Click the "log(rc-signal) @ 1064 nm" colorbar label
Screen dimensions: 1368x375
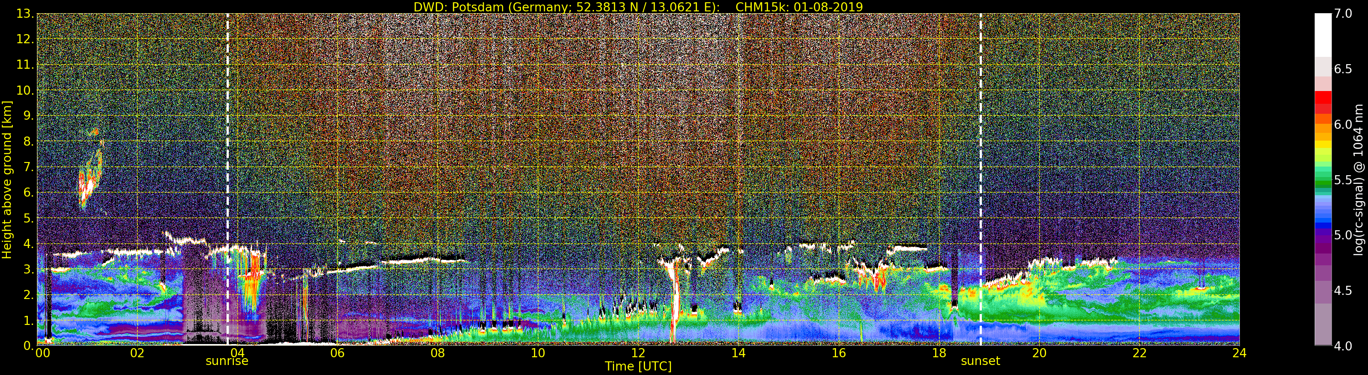[x=1359, y=179]
